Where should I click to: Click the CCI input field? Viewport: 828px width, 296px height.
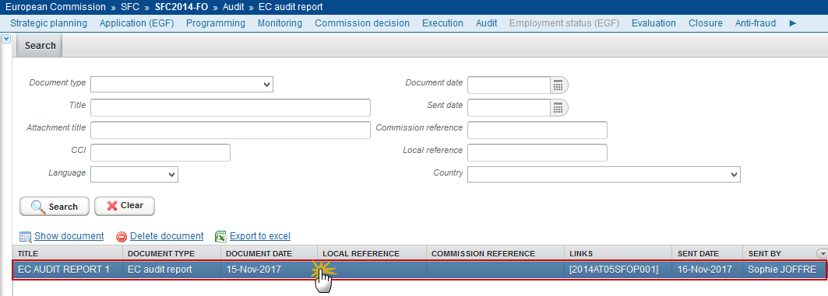[x=160, y=153]
